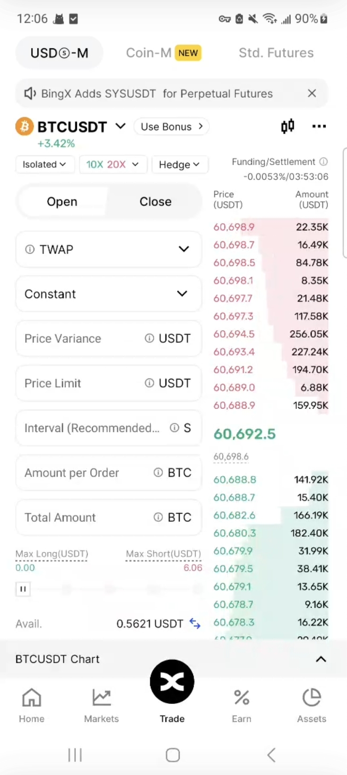Tap the Use Bonus button

(171, 126)
